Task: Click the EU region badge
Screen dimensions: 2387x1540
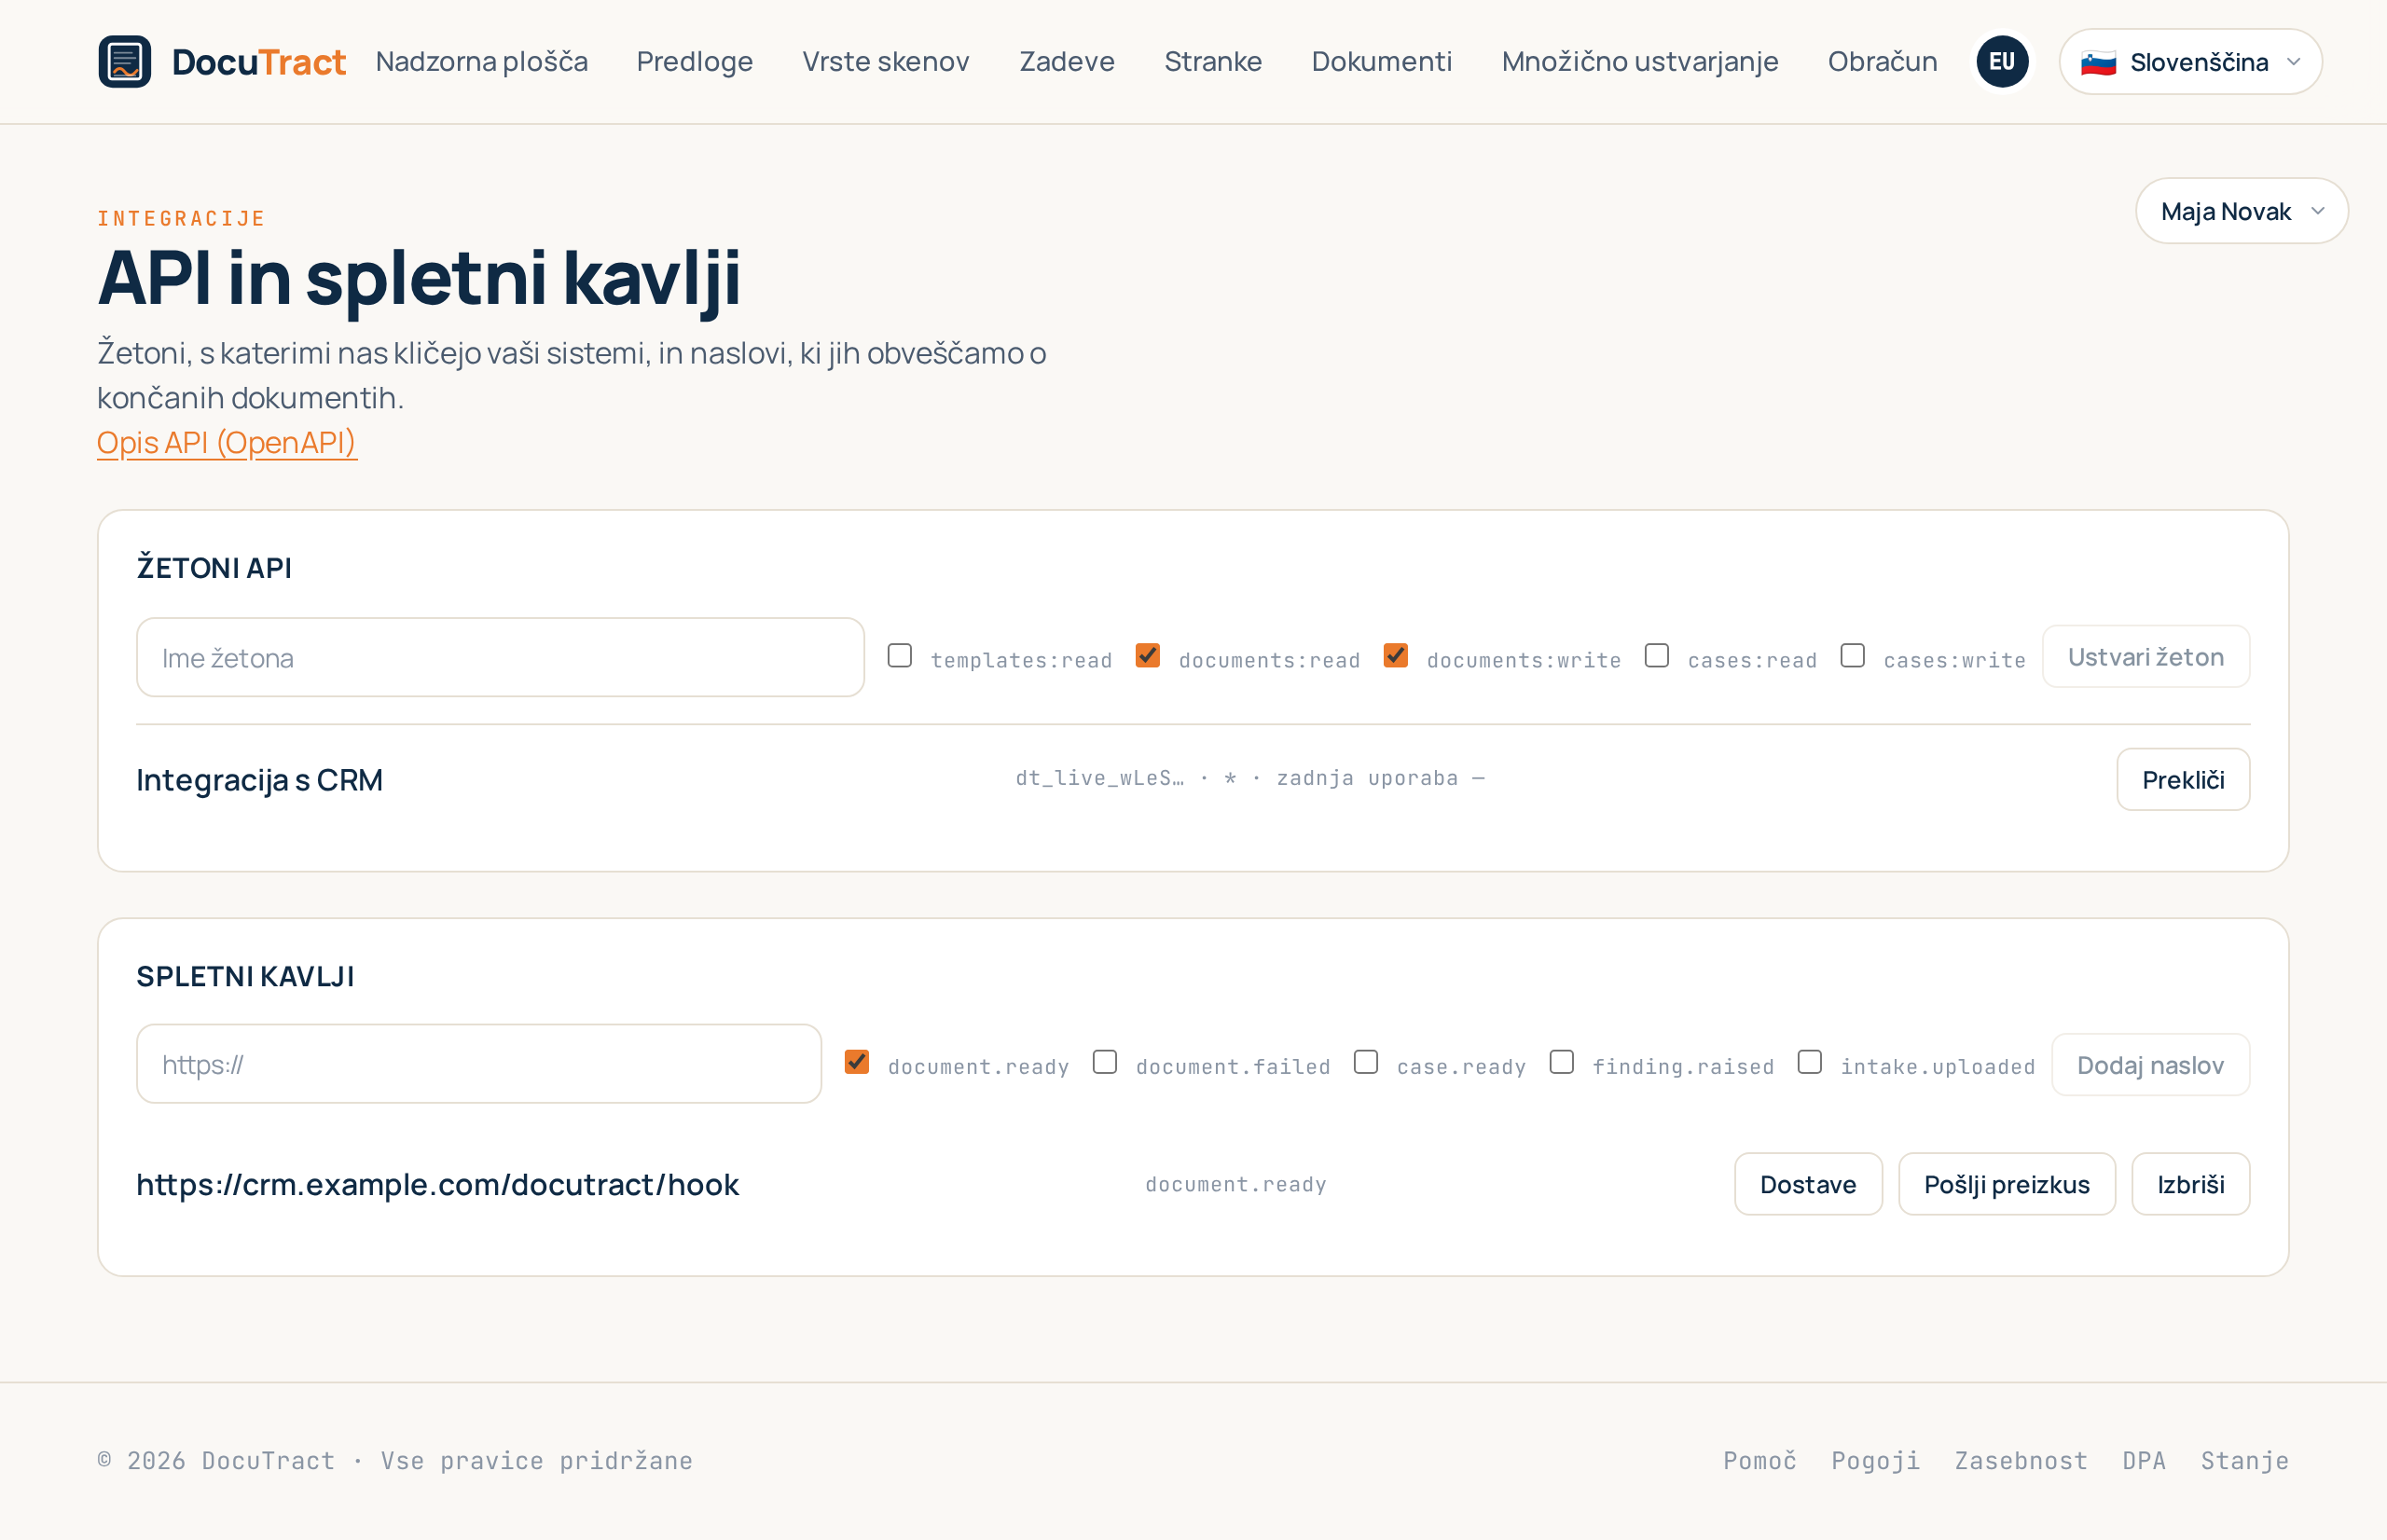Action: click(2002, 62)
